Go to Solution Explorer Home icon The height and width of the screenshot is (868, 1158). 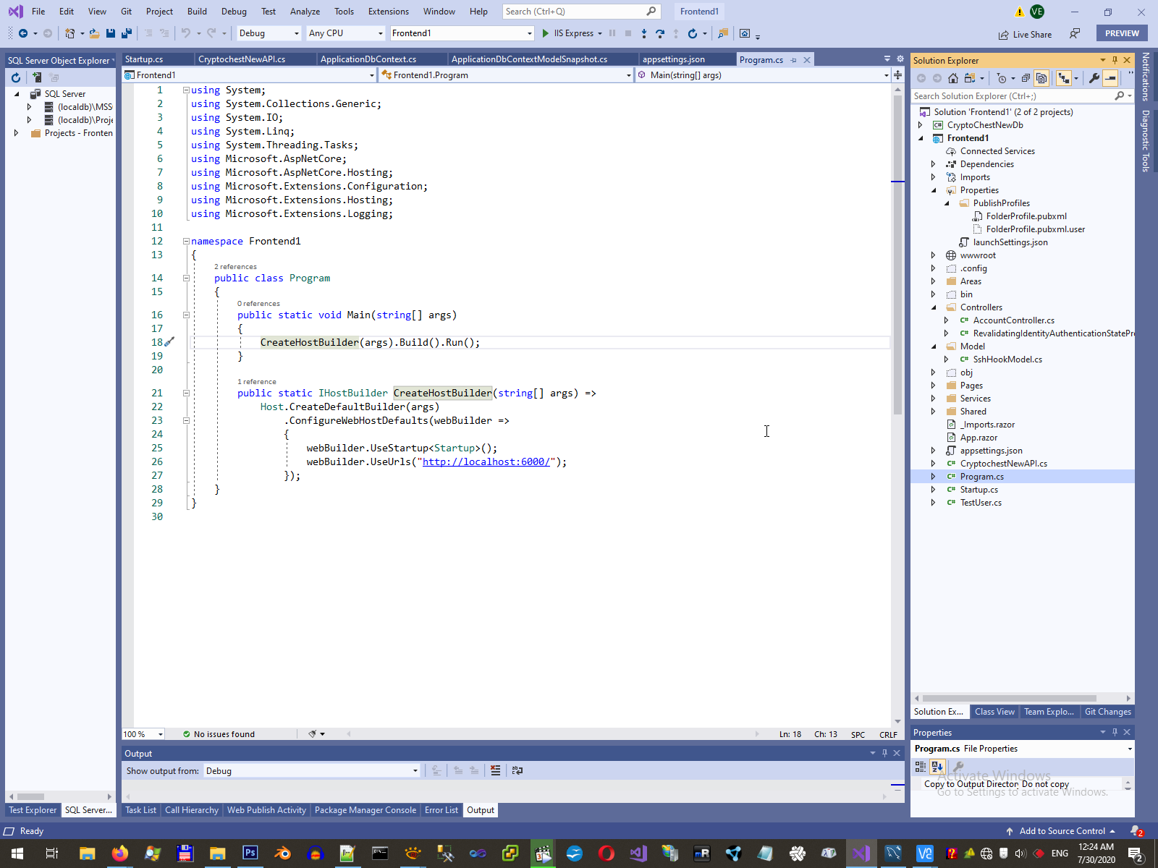(953, 78)
